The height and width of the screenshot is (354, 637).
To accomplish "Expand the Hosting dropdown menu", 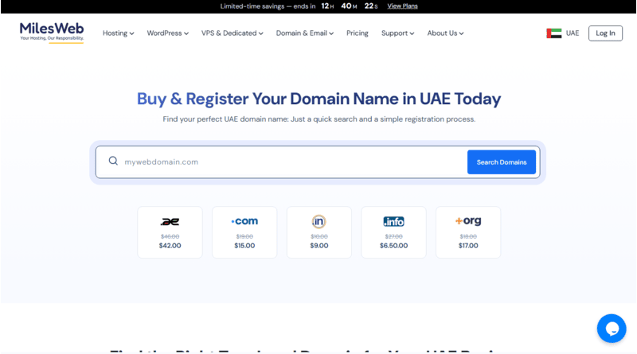I will click(x=118, y=33).
